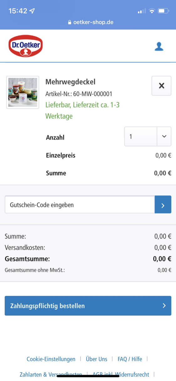
Task: Click the Dr. Oetker logo
Action: [x=25, y=46]
